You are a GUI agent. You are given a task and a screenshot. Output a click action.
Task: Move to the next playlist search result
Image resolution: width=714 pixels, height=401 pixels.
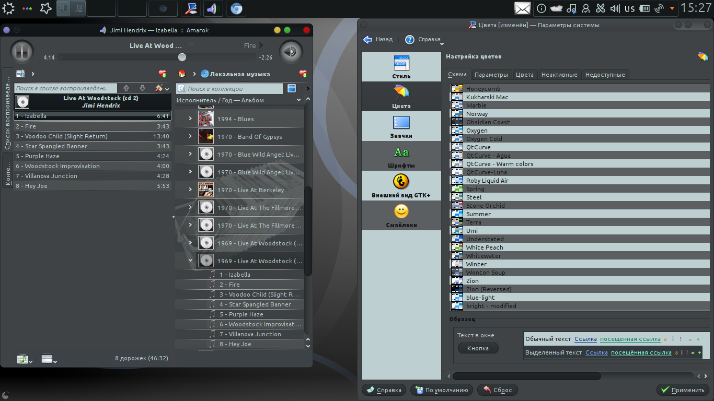(x=142, y=88)
